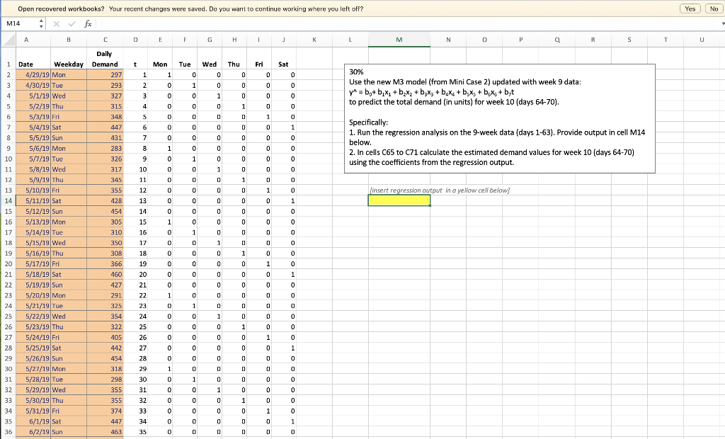The width and height of the screenshot is (725, 439).
Task: Click the Name Box stepper arrows
Action: point(42,23)
